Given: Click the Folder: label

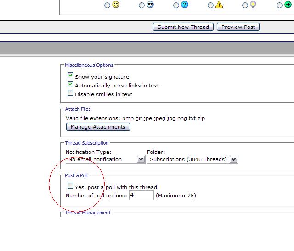Looking at the screenshot, I should coord(156,152).
